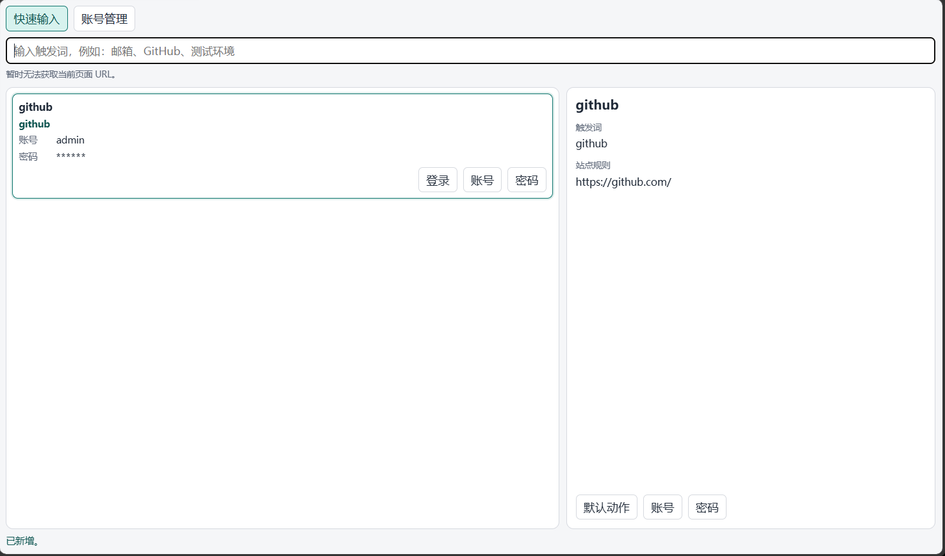
Task: Click the 默认动作 button
Action: pos(606,507)
